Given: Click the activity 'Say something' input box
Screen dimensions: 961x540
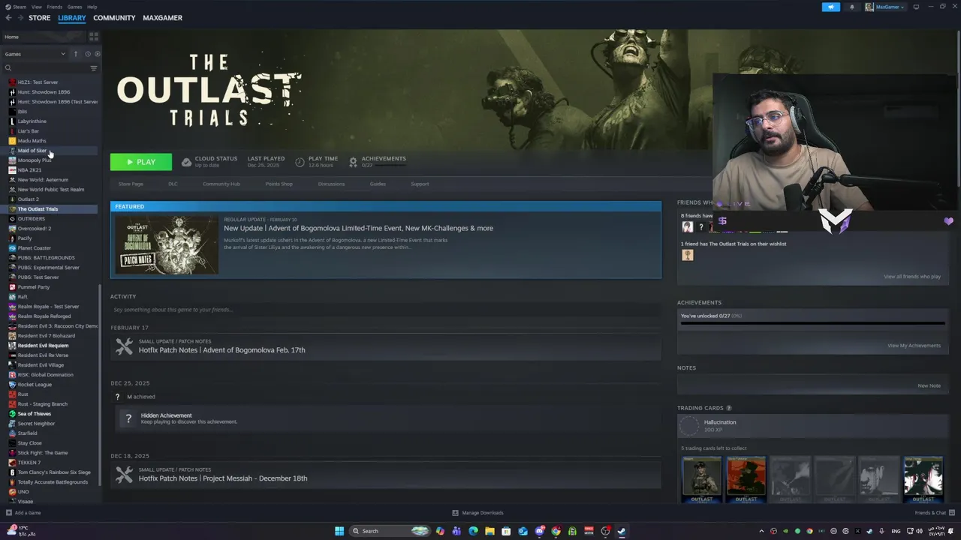Looking at the screenshot, I should tap(386, 310).
